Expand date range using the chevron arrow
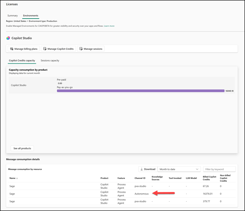This screenshot has height=211, width=245. [197, 169]
